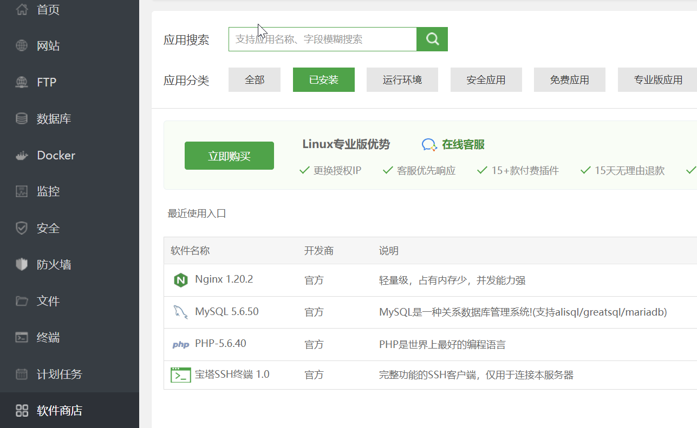697x428 pixels.
Task: Select 计划任务 in the sidebar
Action: [60, 374]
